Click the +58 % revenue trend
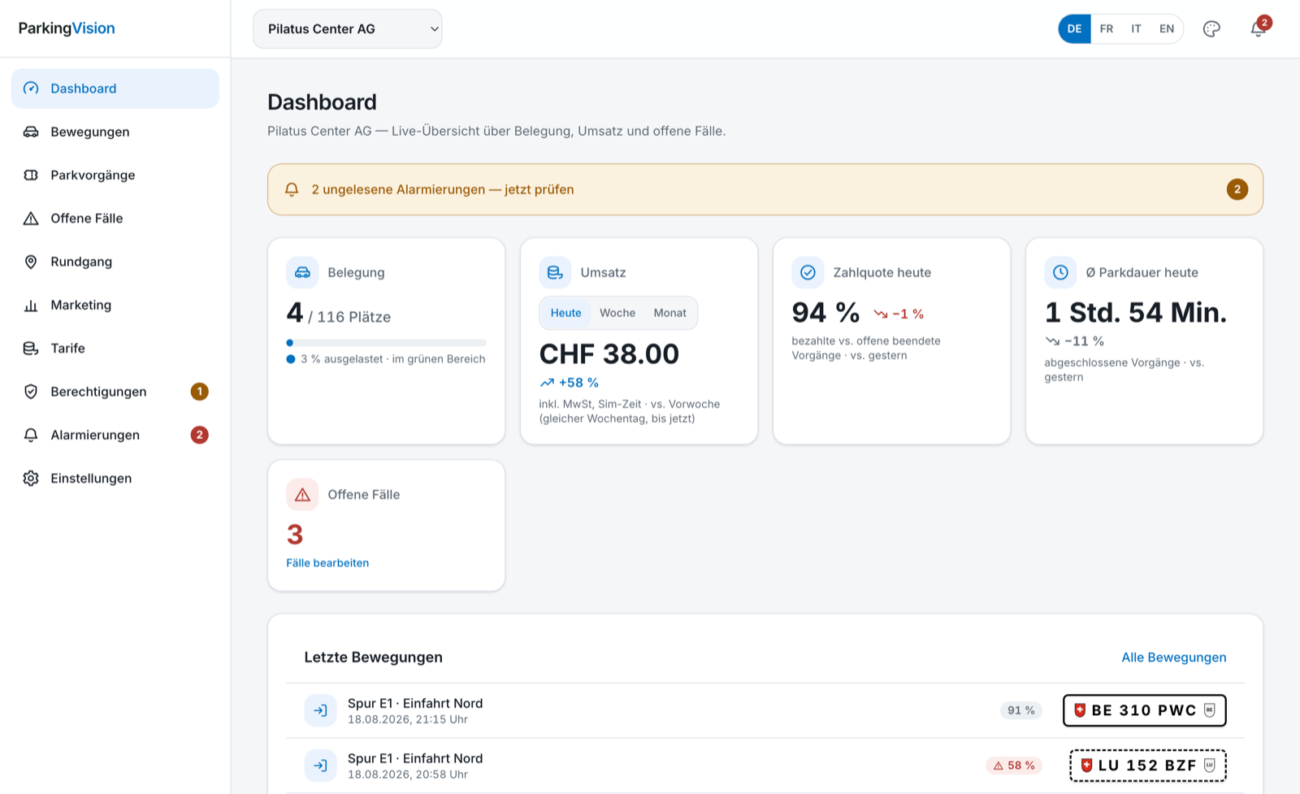 (570, 383)
